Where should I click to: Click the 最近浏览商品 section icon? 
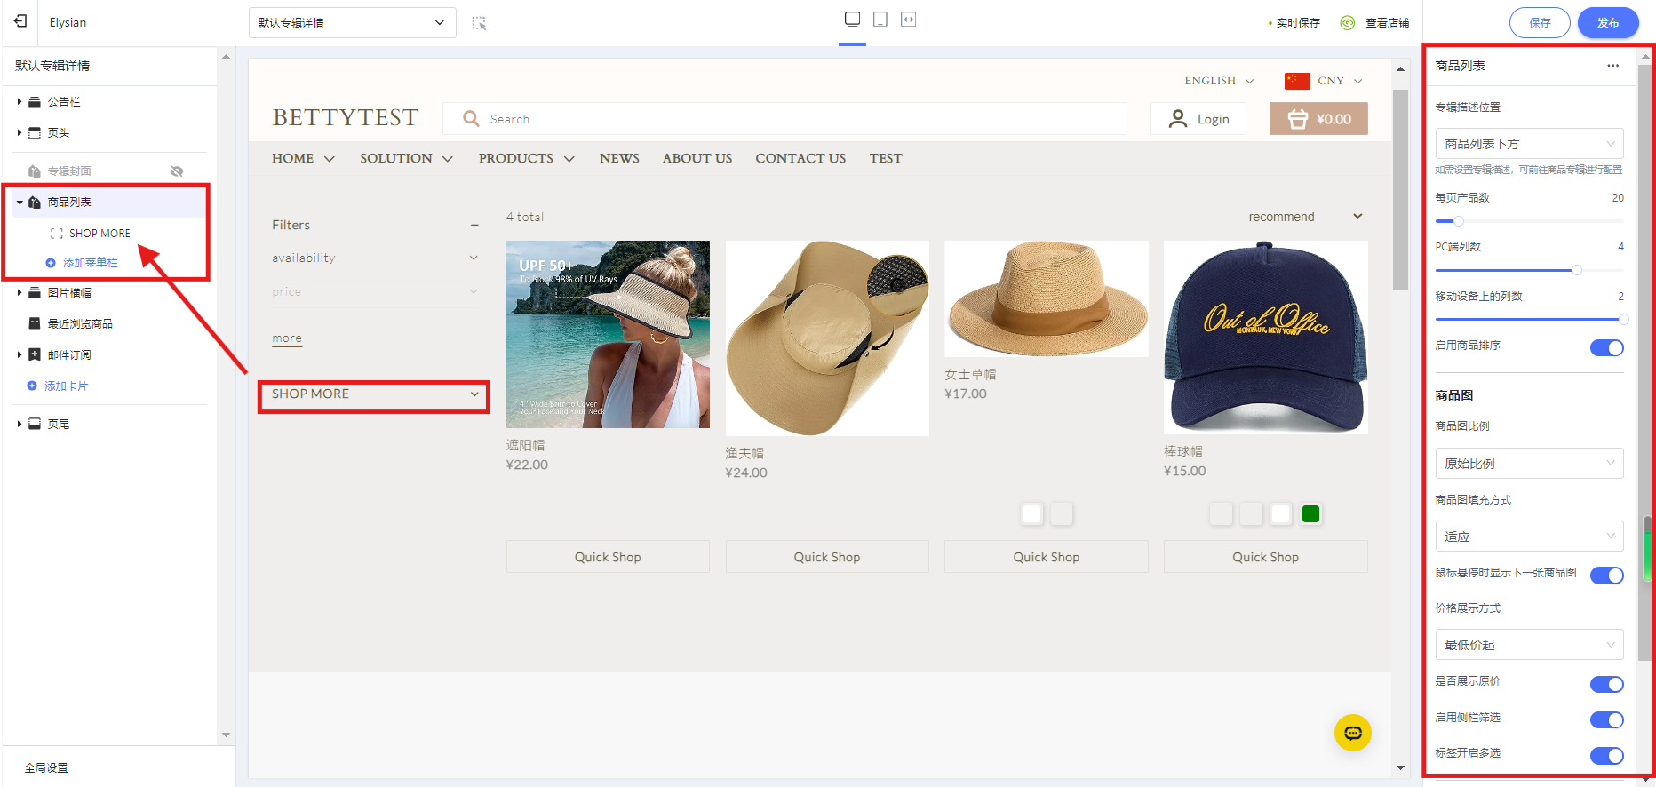point(35,323)
